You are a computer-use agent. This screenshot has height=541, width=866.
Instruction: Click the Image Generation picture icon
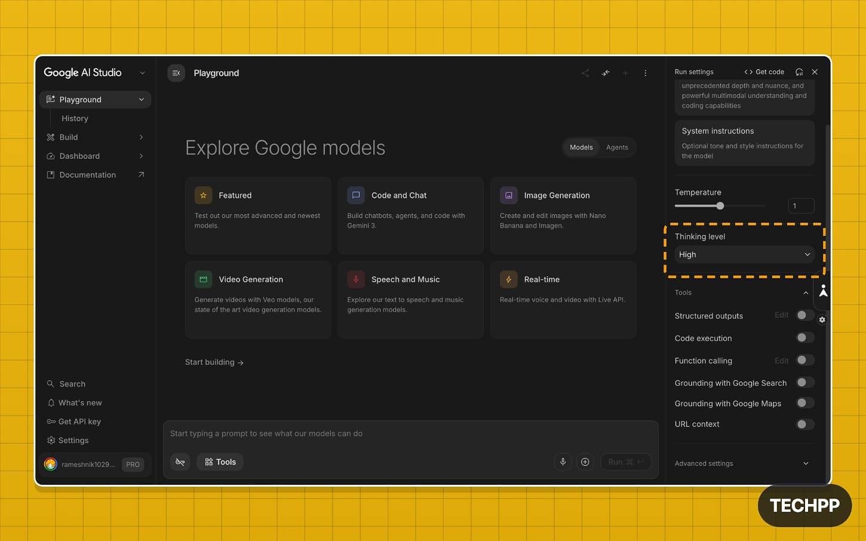[509, 195]
